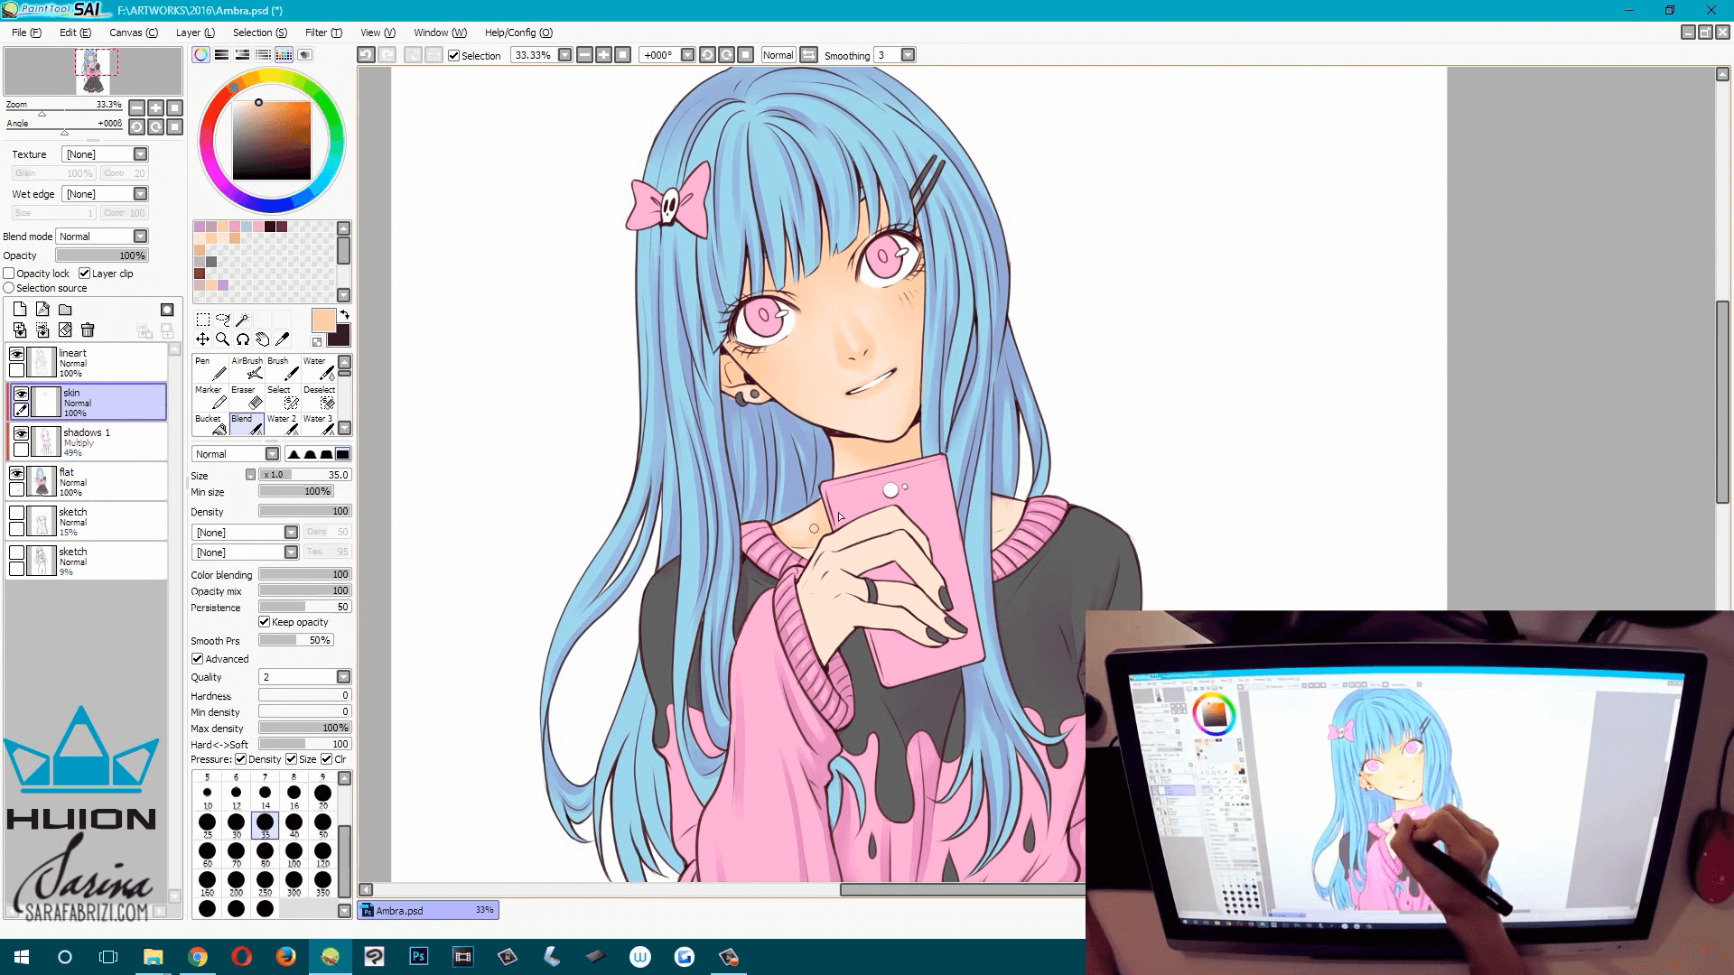
Task: Open Photoshop from the taskbar
Action: click(x=418, y=957)
